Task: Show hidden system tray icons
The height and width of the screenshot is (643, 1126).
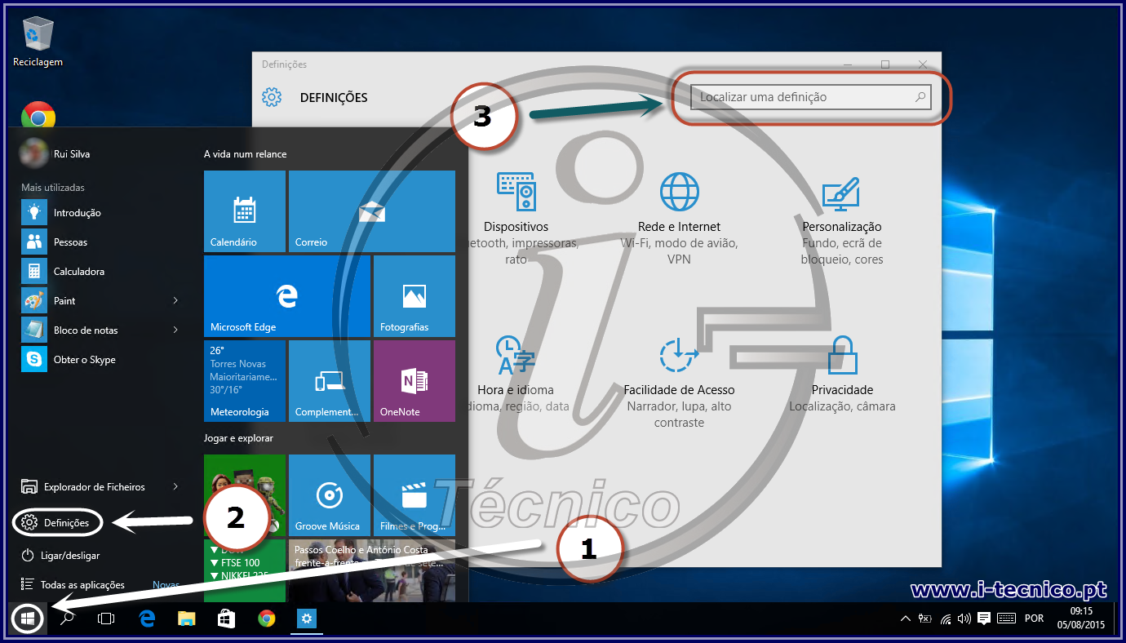Action: pos(905,619)
